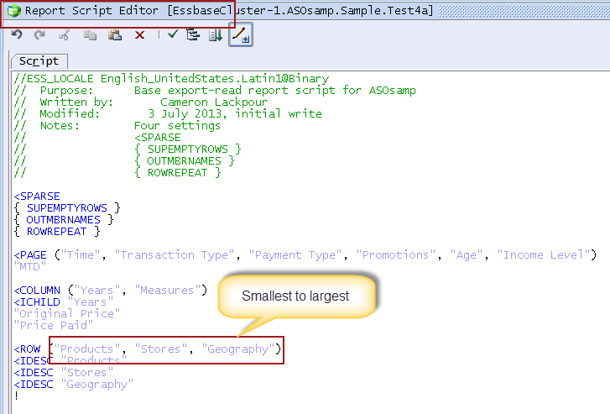Click the "Original Price" member line
Viewport: 610px width, 414px height.
67,314
